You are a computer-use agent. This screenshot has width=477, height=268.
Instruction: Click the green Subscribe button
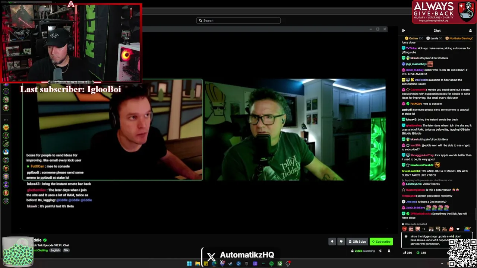(381, 242)
